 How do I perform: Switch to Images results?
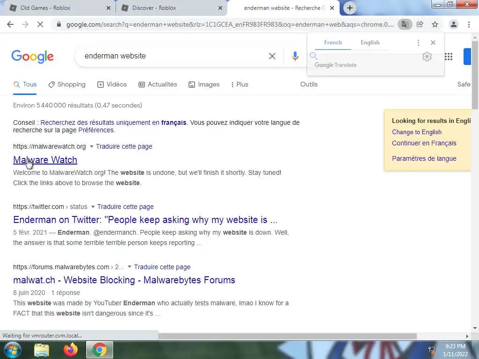point(204,85)
